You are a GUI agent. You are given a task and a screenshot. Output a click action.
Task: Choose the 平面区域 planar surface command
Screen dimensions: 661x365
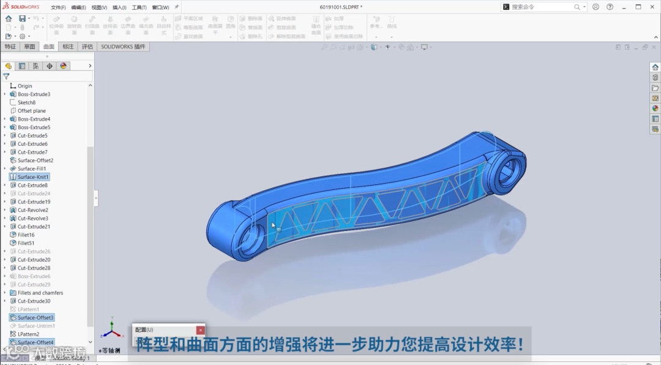(x=189, y=18)
